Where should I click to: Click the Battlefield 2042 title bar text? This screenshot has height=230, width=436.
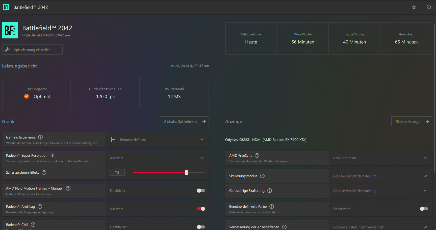click(31, 7)
